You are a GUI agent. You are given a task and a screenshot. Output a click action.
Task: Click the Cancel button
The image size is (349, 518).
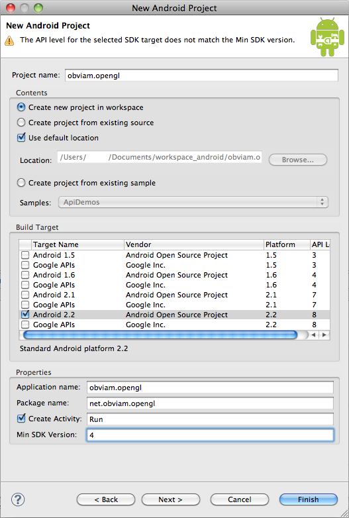point(240,499)
